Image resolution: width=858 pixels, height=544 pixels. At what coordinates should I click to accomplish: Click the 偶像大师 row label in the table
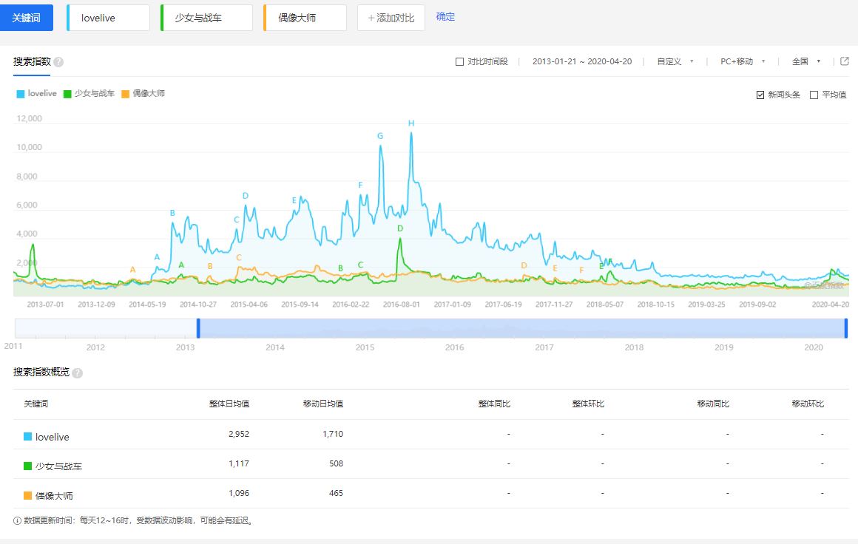point(54,496)
